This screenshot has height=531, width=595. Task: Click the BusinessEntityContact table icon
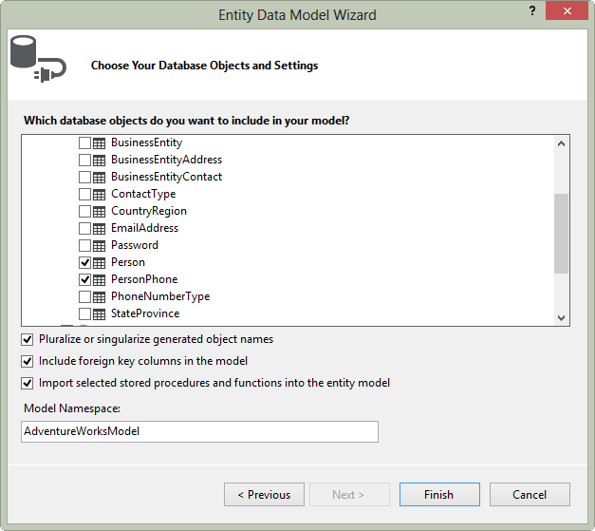point(99,178)
